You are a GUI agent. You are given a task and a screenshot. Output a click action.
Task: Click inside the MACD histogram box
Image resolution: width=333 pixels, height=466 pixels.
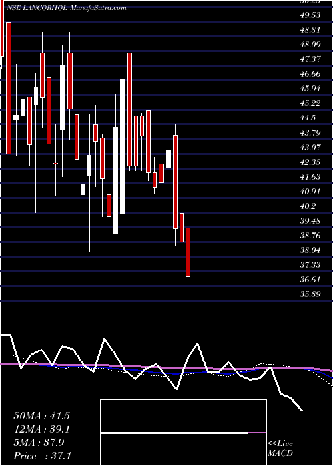[183, 433]
